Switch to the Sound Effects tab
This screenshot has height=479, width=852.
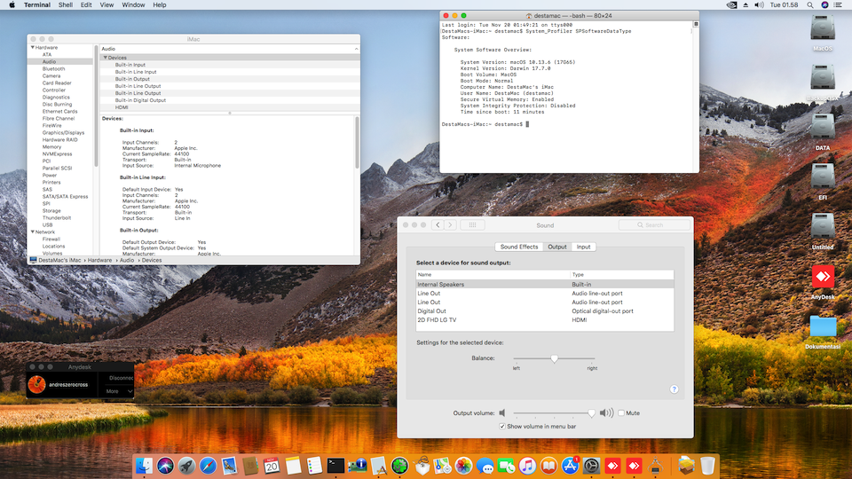pos(519,247)
